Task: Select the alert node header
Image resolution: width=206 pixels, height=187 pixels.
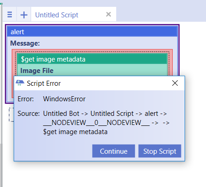Action: (92, 32)
